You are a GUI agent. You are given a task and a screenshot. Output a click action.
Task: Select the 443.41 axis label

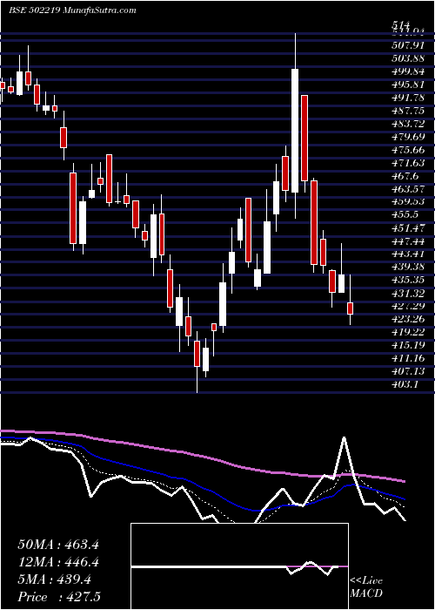pos(407,254)
